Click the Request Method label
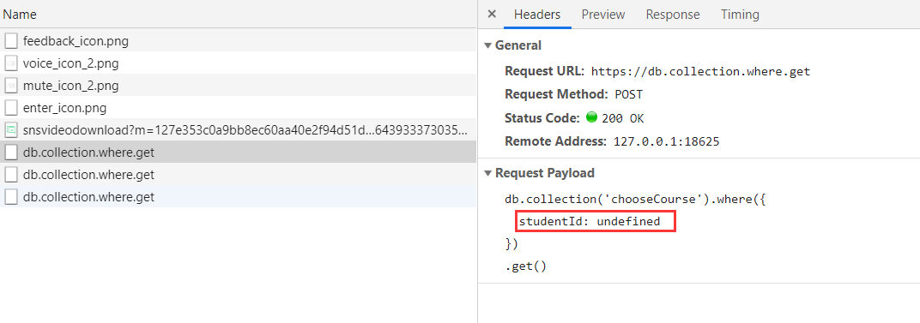Image resolution: width=920 pixels, height=323 pixels. click(x=556, y=94)
